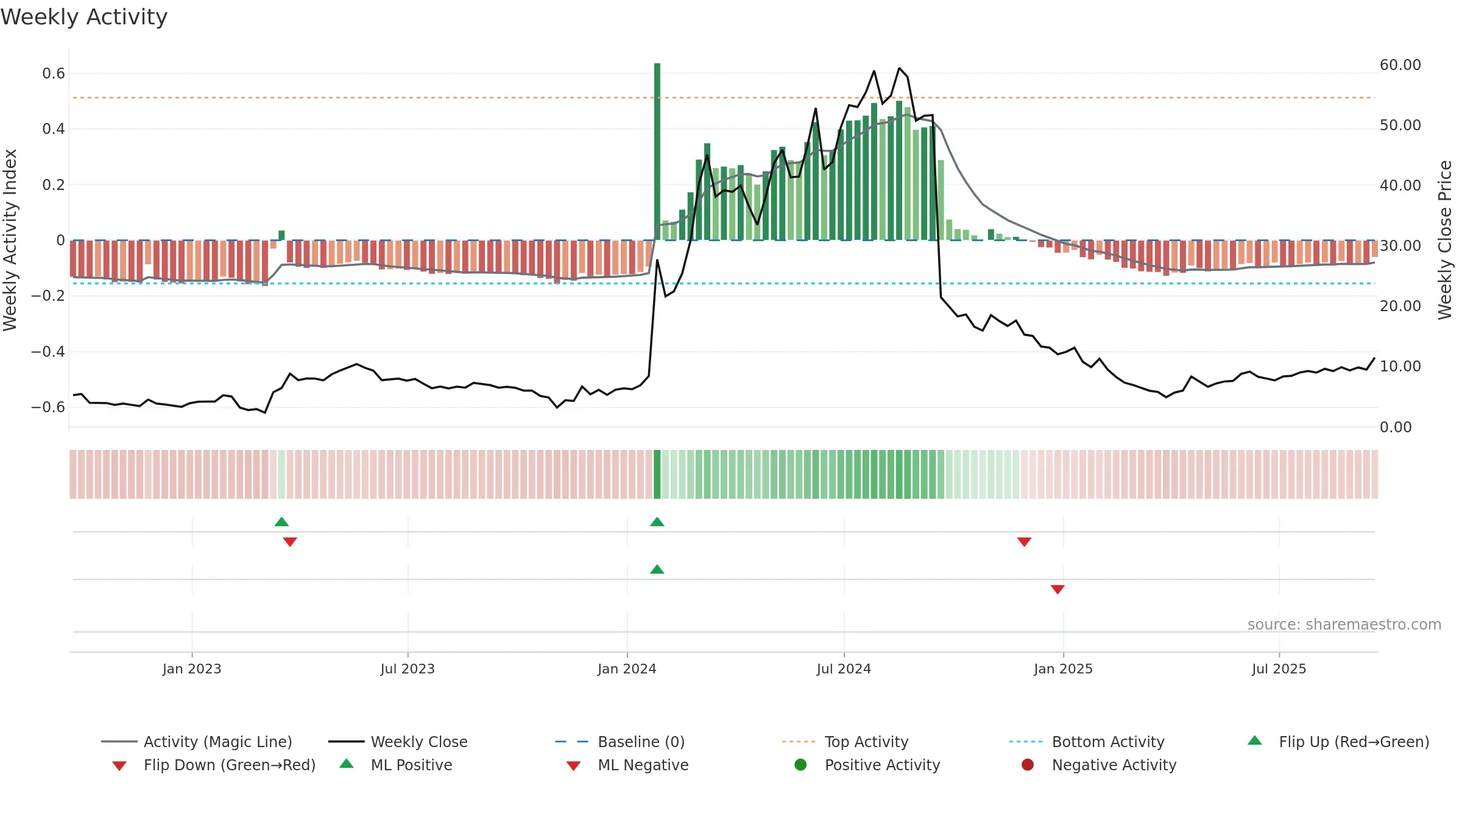Click the source: sharemaestro.com text

coord(1344,624)
